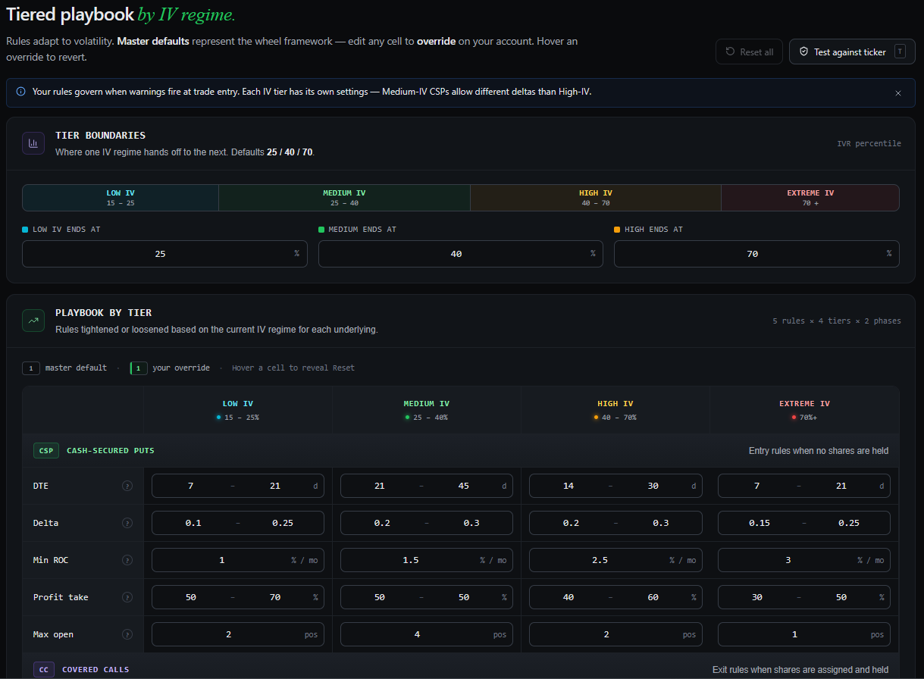Open the Max open help tooltip icon
Screen dimensions: 924x679
(127, 634)
